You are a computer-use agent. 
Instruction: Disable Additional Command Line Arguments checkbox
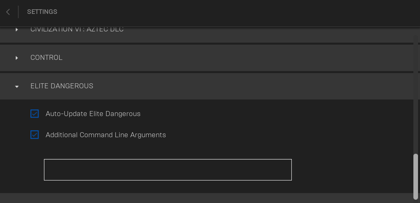click(x=35, y=135)
